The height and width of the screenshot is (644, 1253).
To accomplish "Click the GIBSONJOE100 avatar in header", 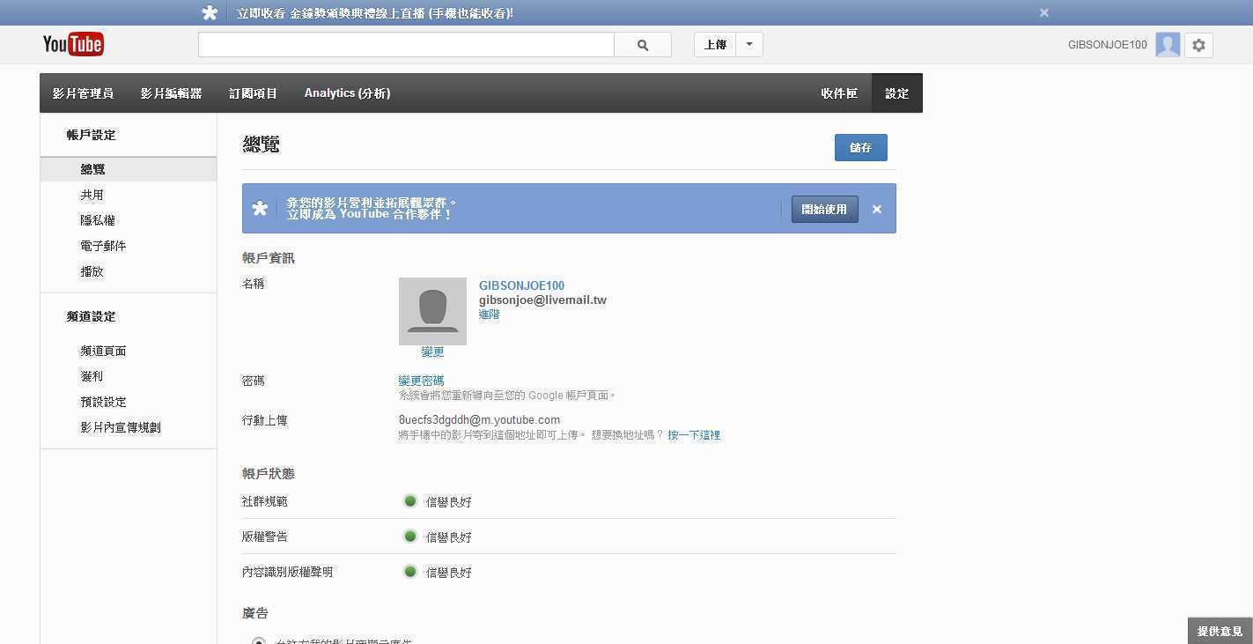I will click(1168, 45).
